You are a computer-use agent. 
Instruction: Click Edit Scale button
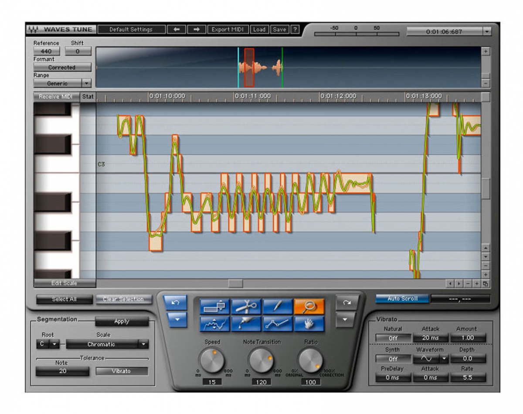coord(65,284)
